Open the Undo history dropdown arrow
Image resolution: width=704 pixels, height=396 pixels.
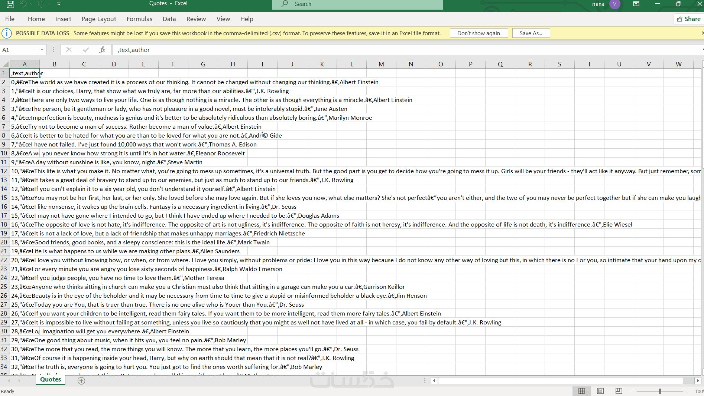coord(31,4)
